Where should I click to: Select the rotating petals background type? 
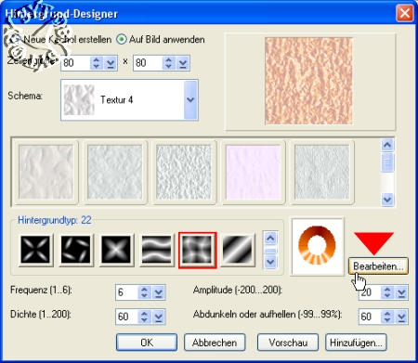pyautogui.click(x=76, y=250)
